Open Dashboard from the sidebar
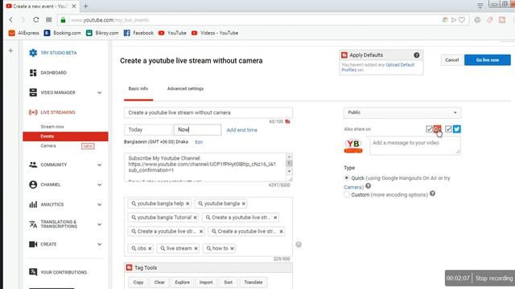 click(53, 73)
